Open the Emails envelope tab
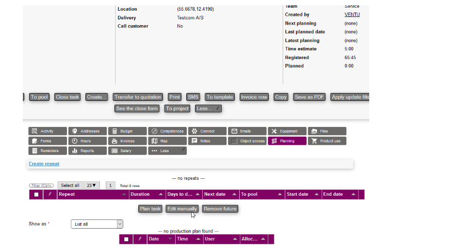The image size is (474, 249). point(247,131)
